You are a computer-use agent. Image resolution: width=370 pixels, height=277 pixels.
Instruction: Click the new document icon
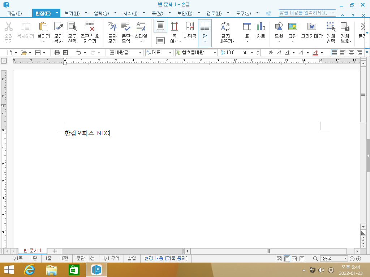(10, 53)
